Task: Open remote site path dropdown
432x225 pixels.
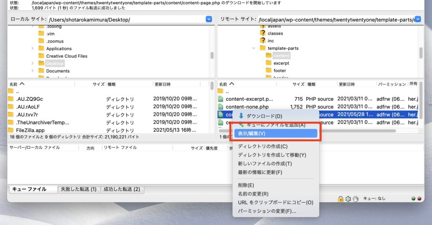Action: (x=418, y=19)
